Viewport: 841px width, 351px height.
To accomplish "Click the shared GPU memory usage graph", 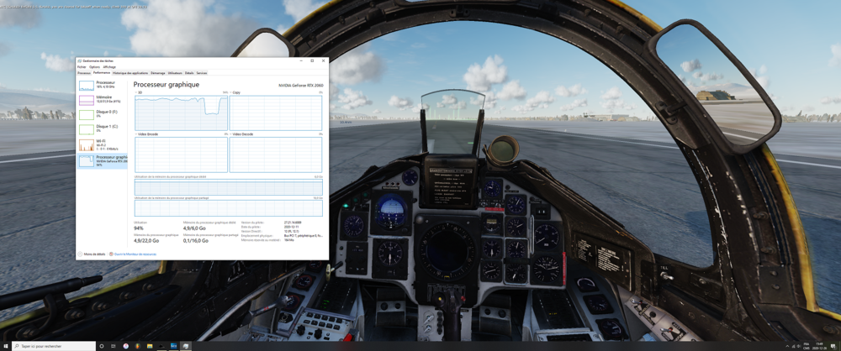I will [x=229, y=208].
